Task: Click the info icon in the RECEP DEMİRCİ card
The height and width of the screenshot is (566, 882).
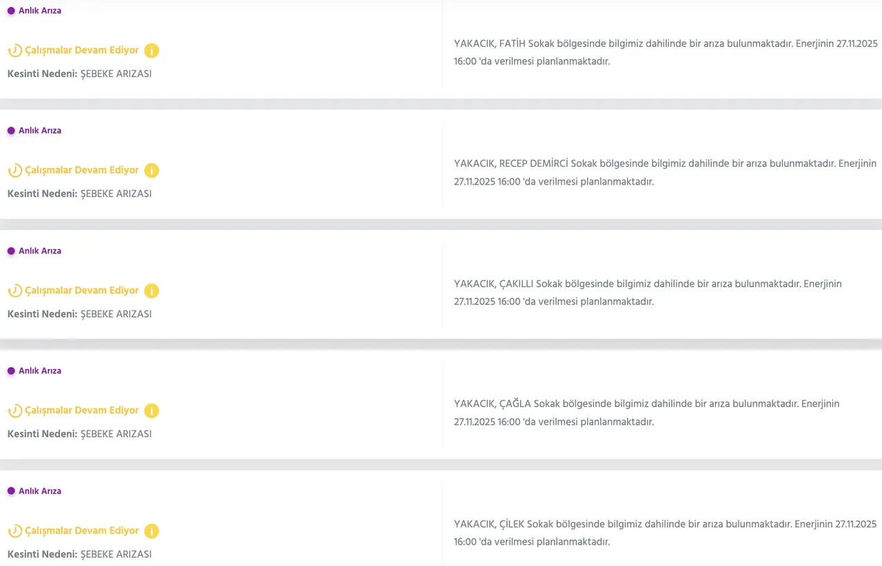Action: [152, 170]
